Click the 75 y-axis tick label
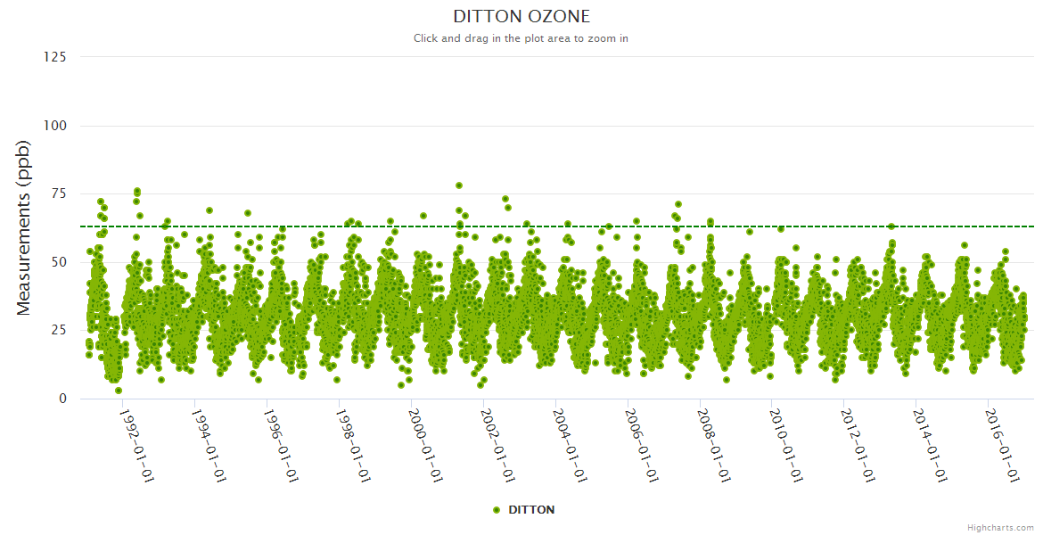This screenshot has height=535, width=1043. [59, 193]
